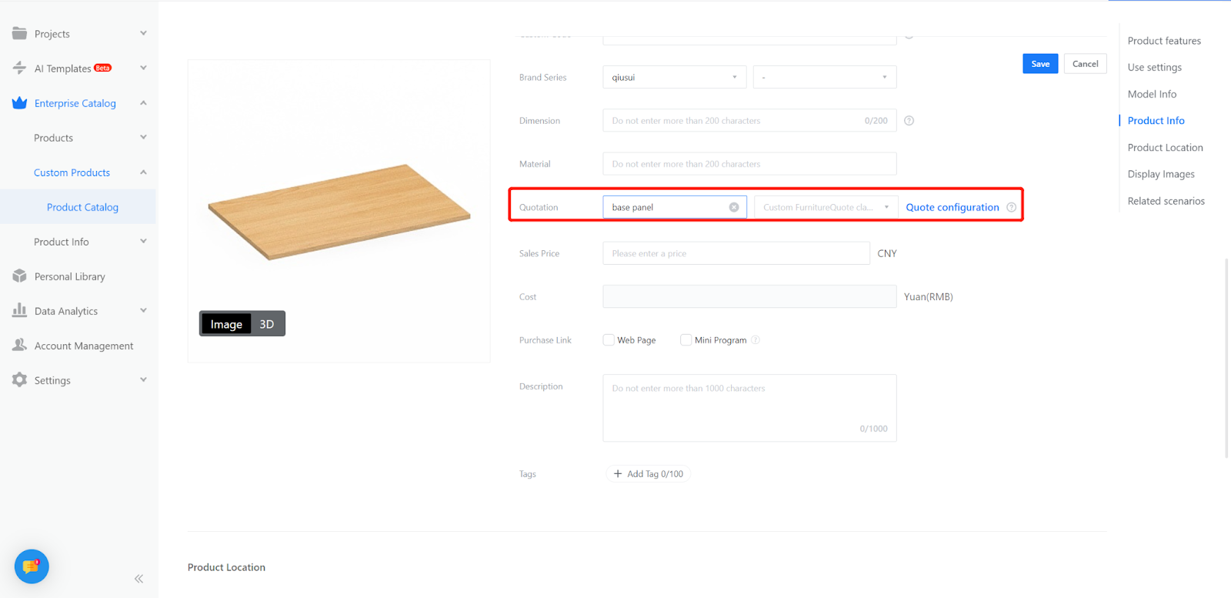1231x598 pixels.
Task: Select Product Info anchor in right navigation
Action: [x=1156, y=121]
